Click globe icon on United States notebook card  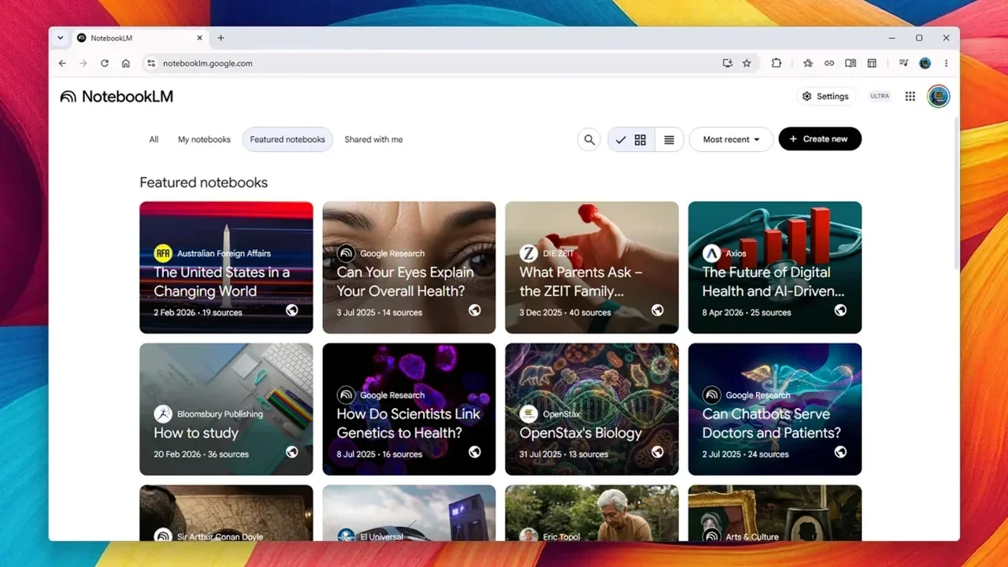292,310
